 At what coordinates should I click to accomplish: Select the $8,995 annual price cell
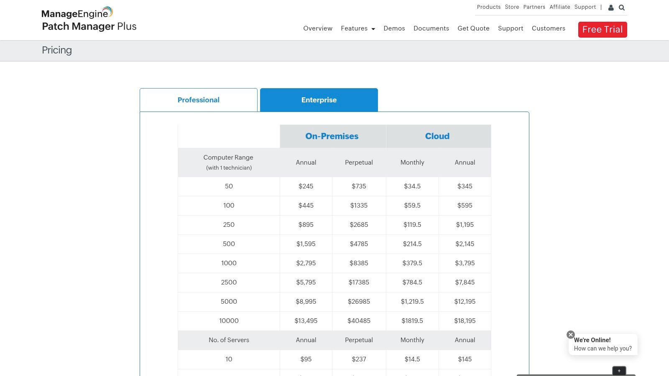306,302
